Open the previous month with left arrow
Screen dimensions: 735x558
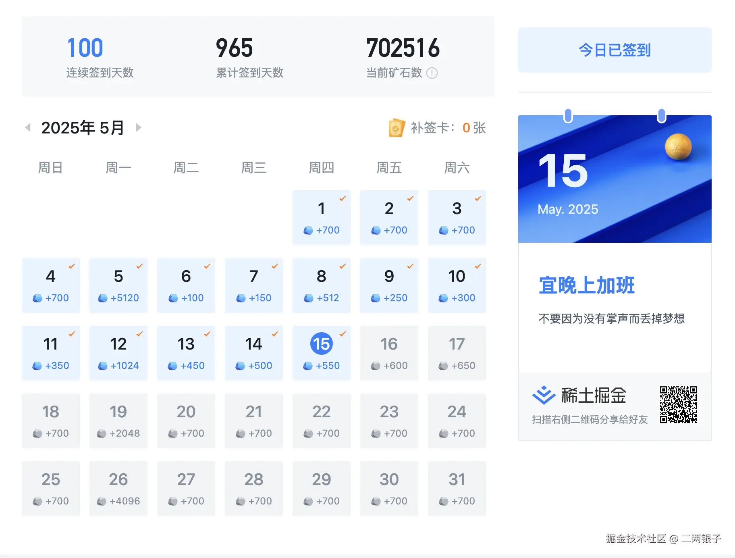(28, 127)
